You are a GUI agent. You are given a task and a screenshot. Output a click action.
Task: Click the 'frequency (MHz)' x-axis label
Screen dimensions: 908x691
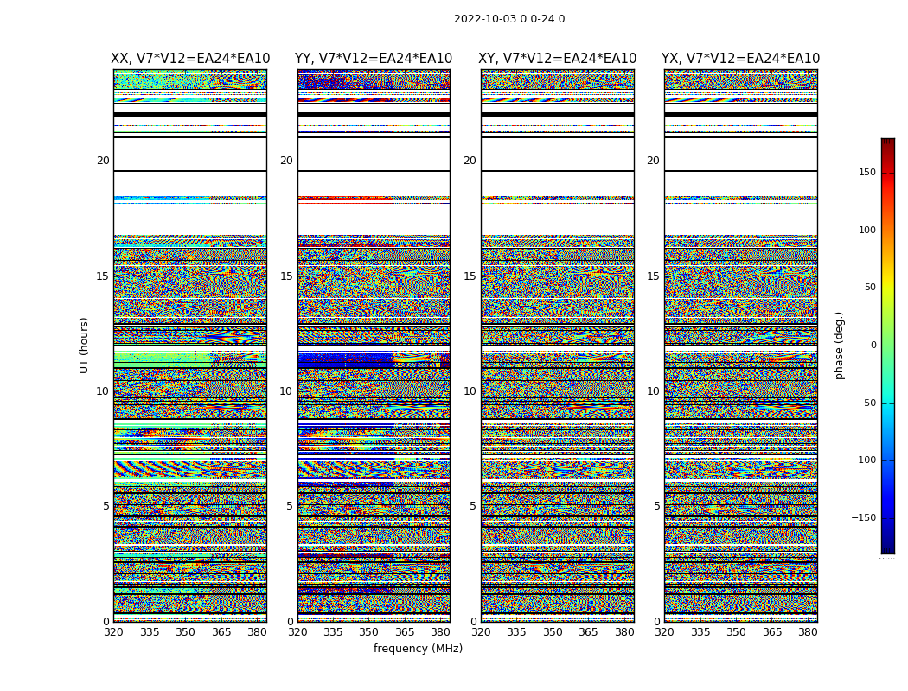418,648
